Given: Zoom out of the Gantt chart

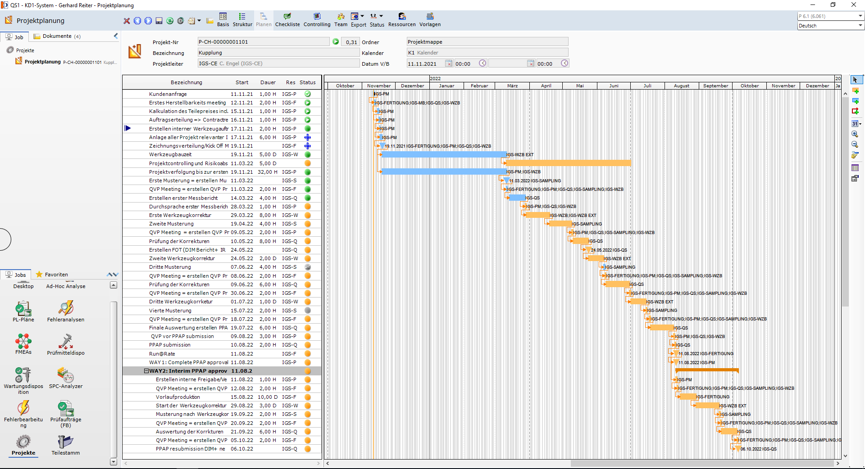Looking at the screenshot, I should (x=855, y=144).
